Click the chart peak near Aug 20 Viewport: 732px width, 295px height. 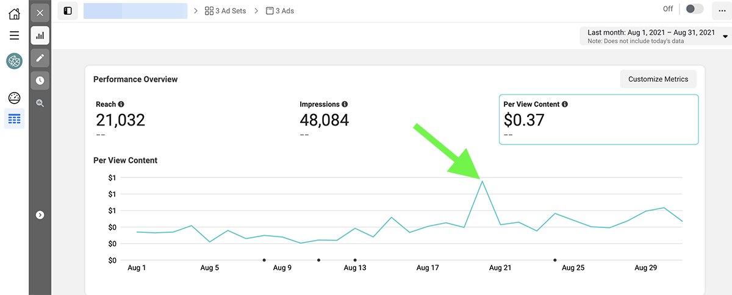pyautogui.click(x=482, y=181)
